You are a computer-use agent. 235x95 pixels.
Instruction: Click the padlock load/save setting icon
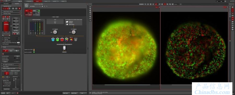tap(26, 6)
